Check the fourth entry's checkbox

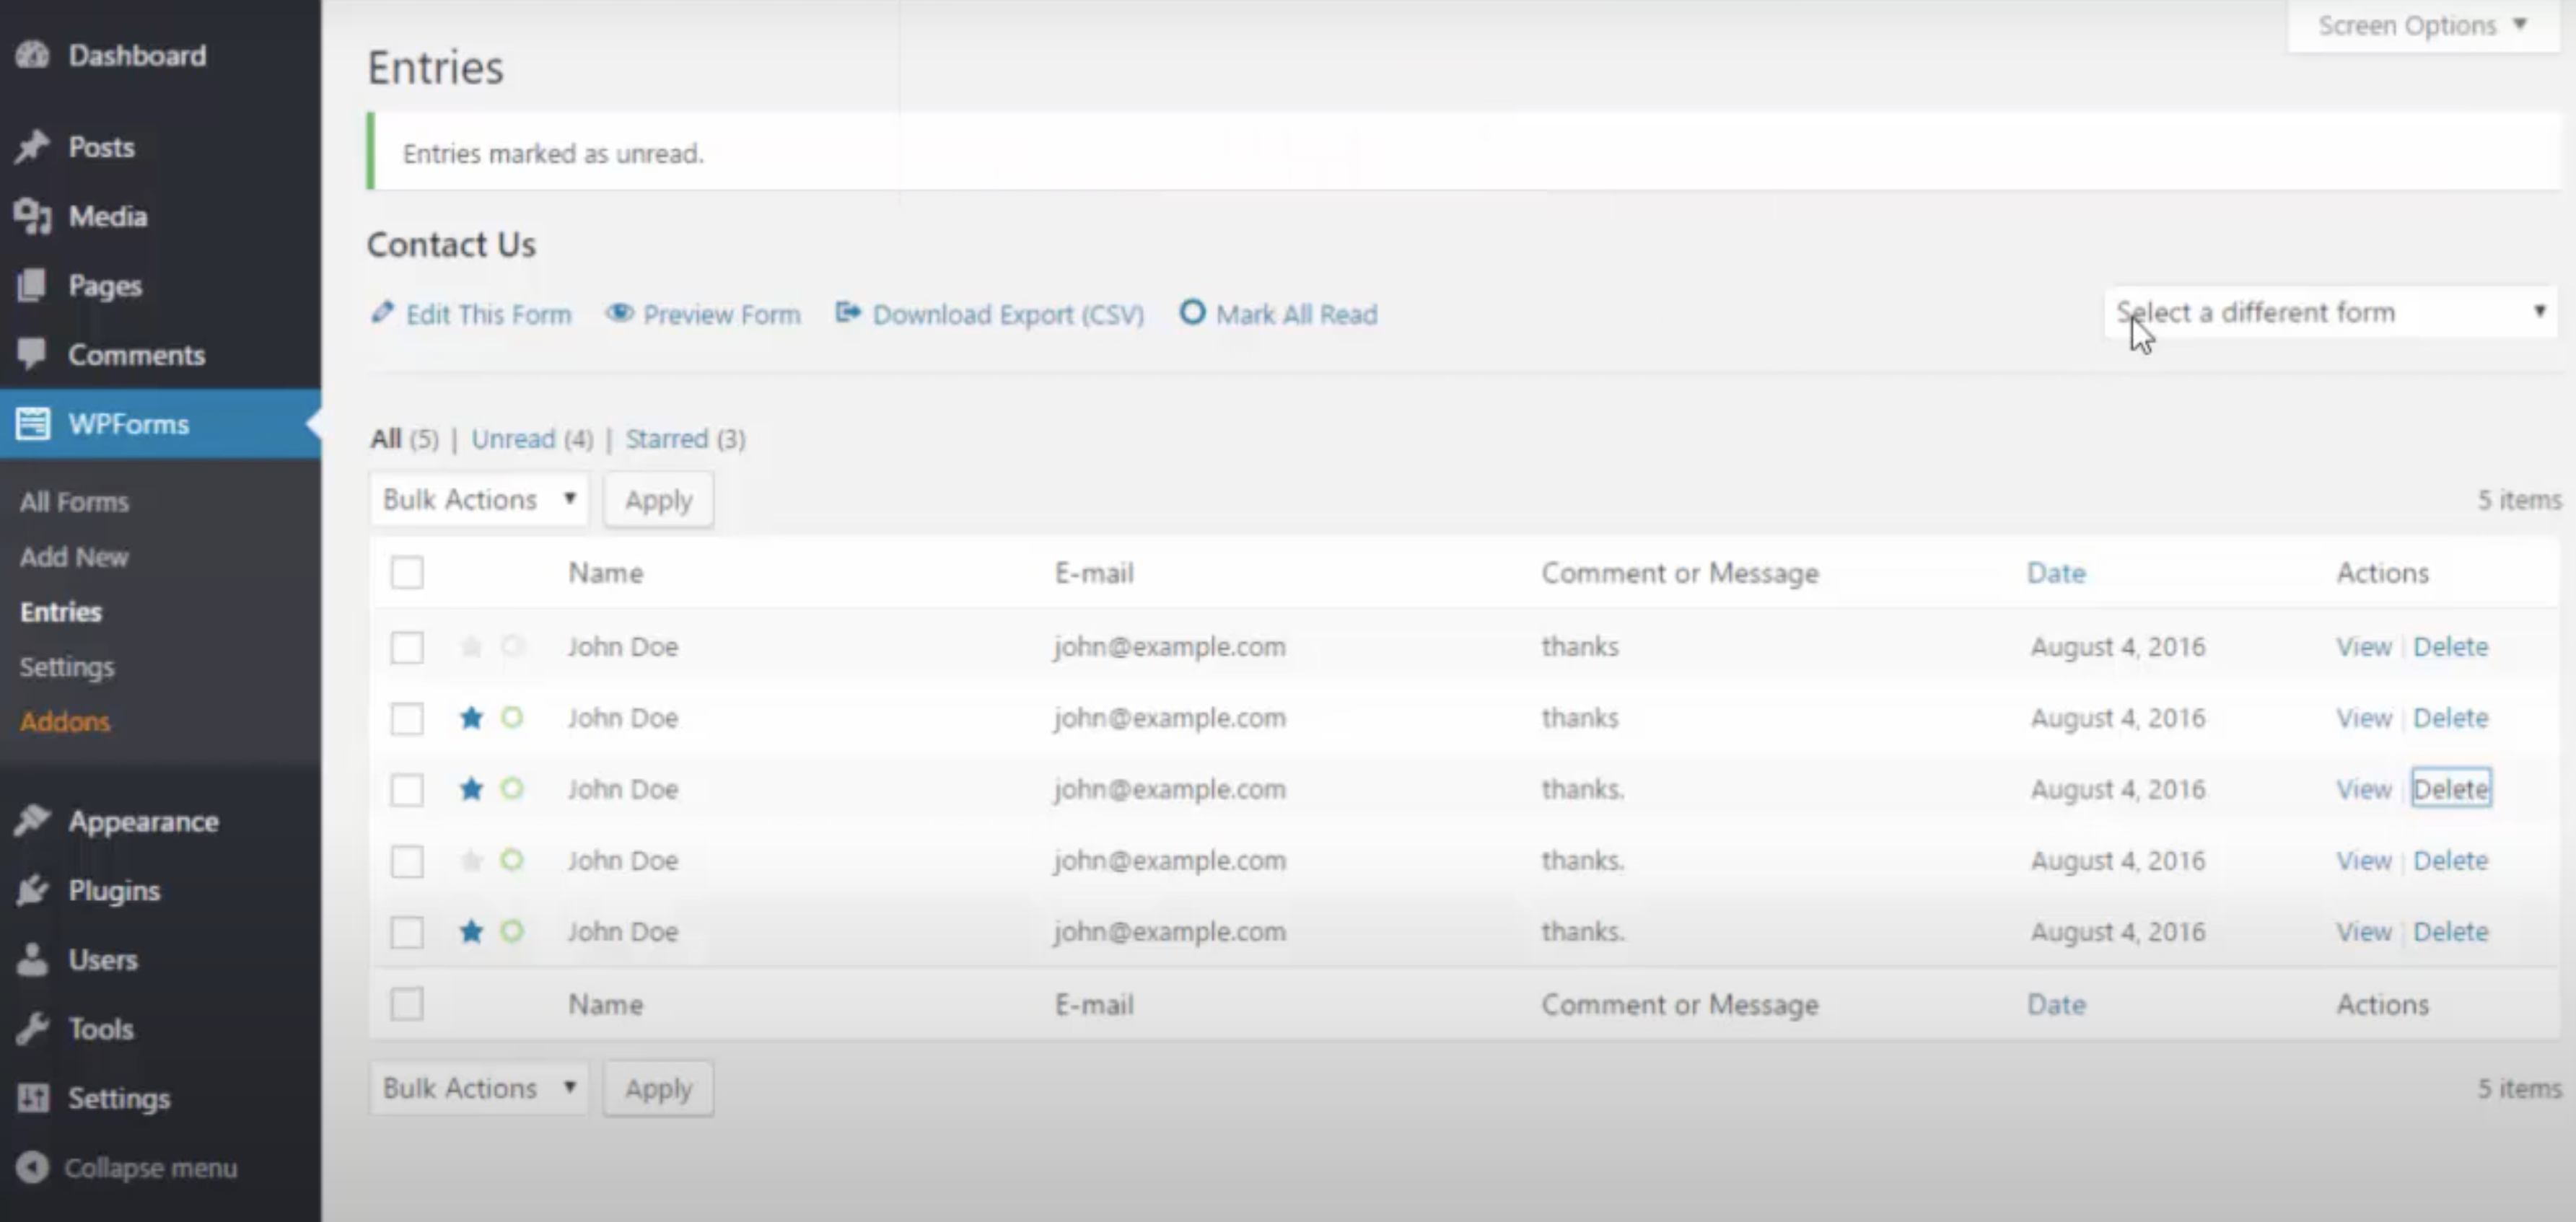(x=407, y=861)
